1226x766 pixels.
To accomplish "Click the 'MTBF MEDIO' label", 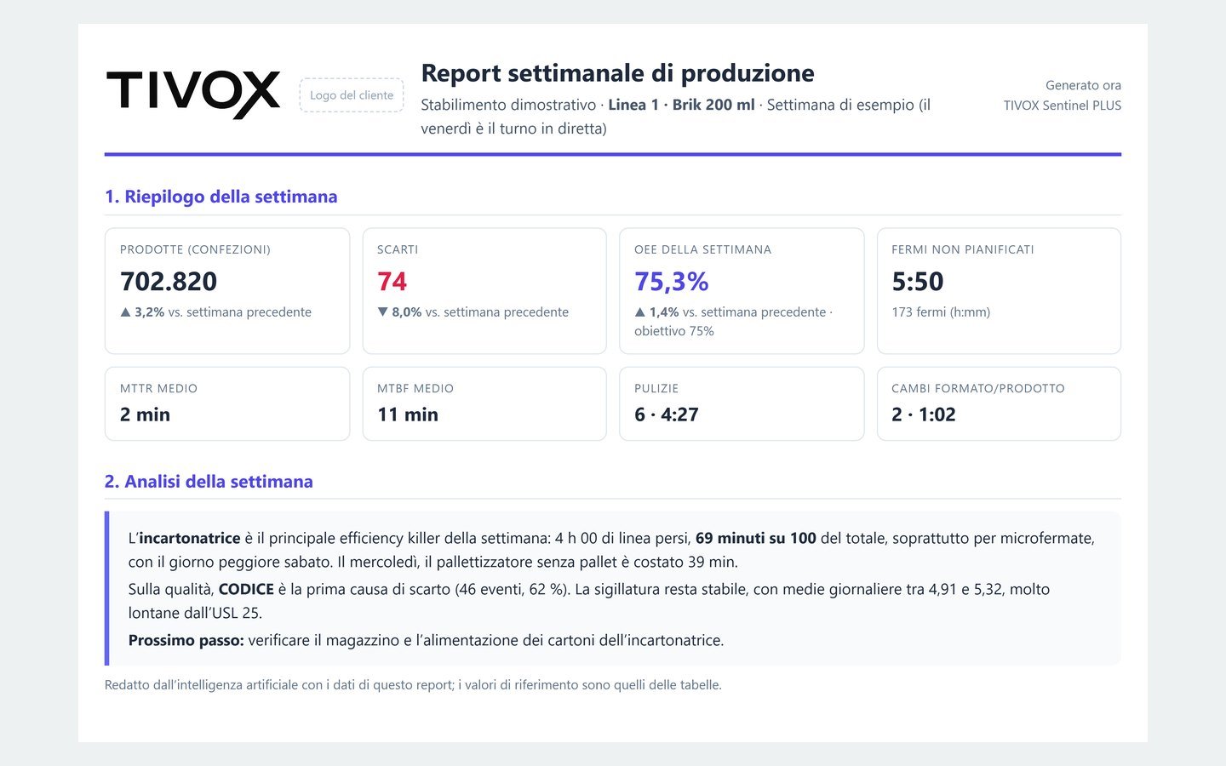I will point(415,388).
